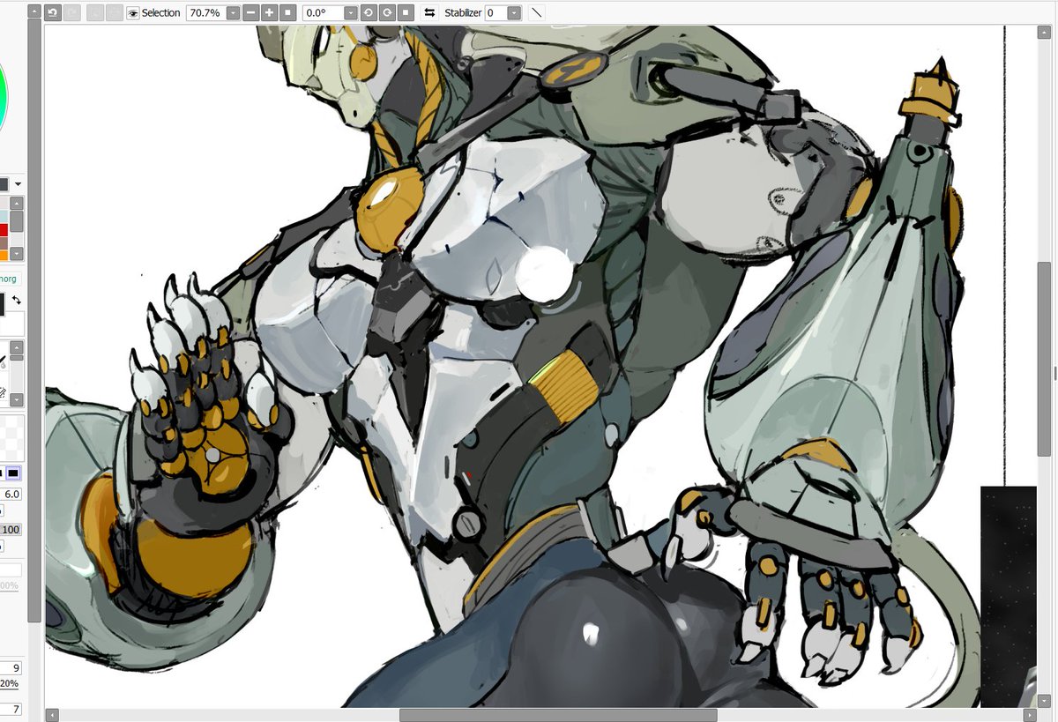Open the Stabilizer level dropdown
This screenshot has width=1058, height=722.
point(514,13)
